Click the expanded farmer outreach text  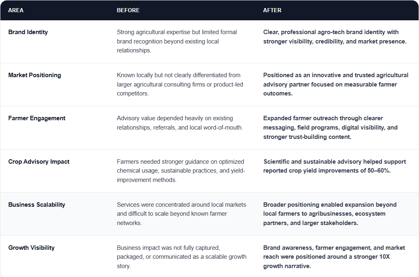pyautogui.click(x=330, y=128)
